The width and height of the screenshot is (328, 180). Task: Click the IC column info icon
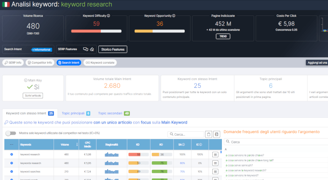(x=201, y=145)
